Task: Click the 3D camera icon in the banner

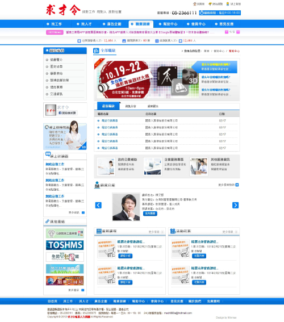Action: pos(190,77)
